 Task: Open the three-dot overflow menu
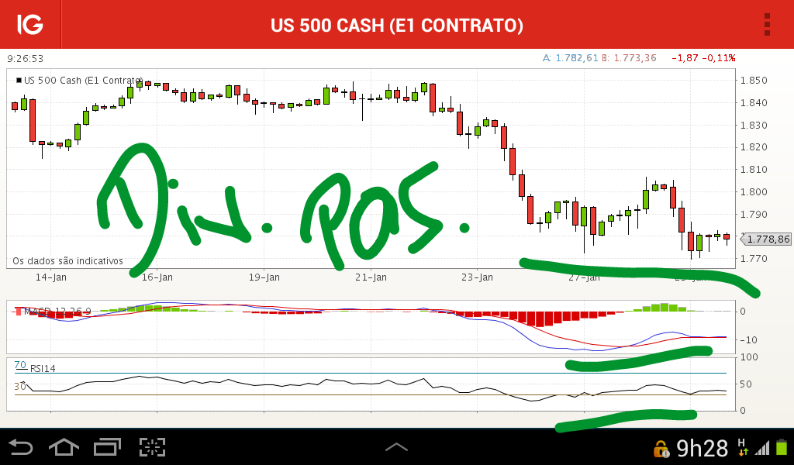point(767,25)
